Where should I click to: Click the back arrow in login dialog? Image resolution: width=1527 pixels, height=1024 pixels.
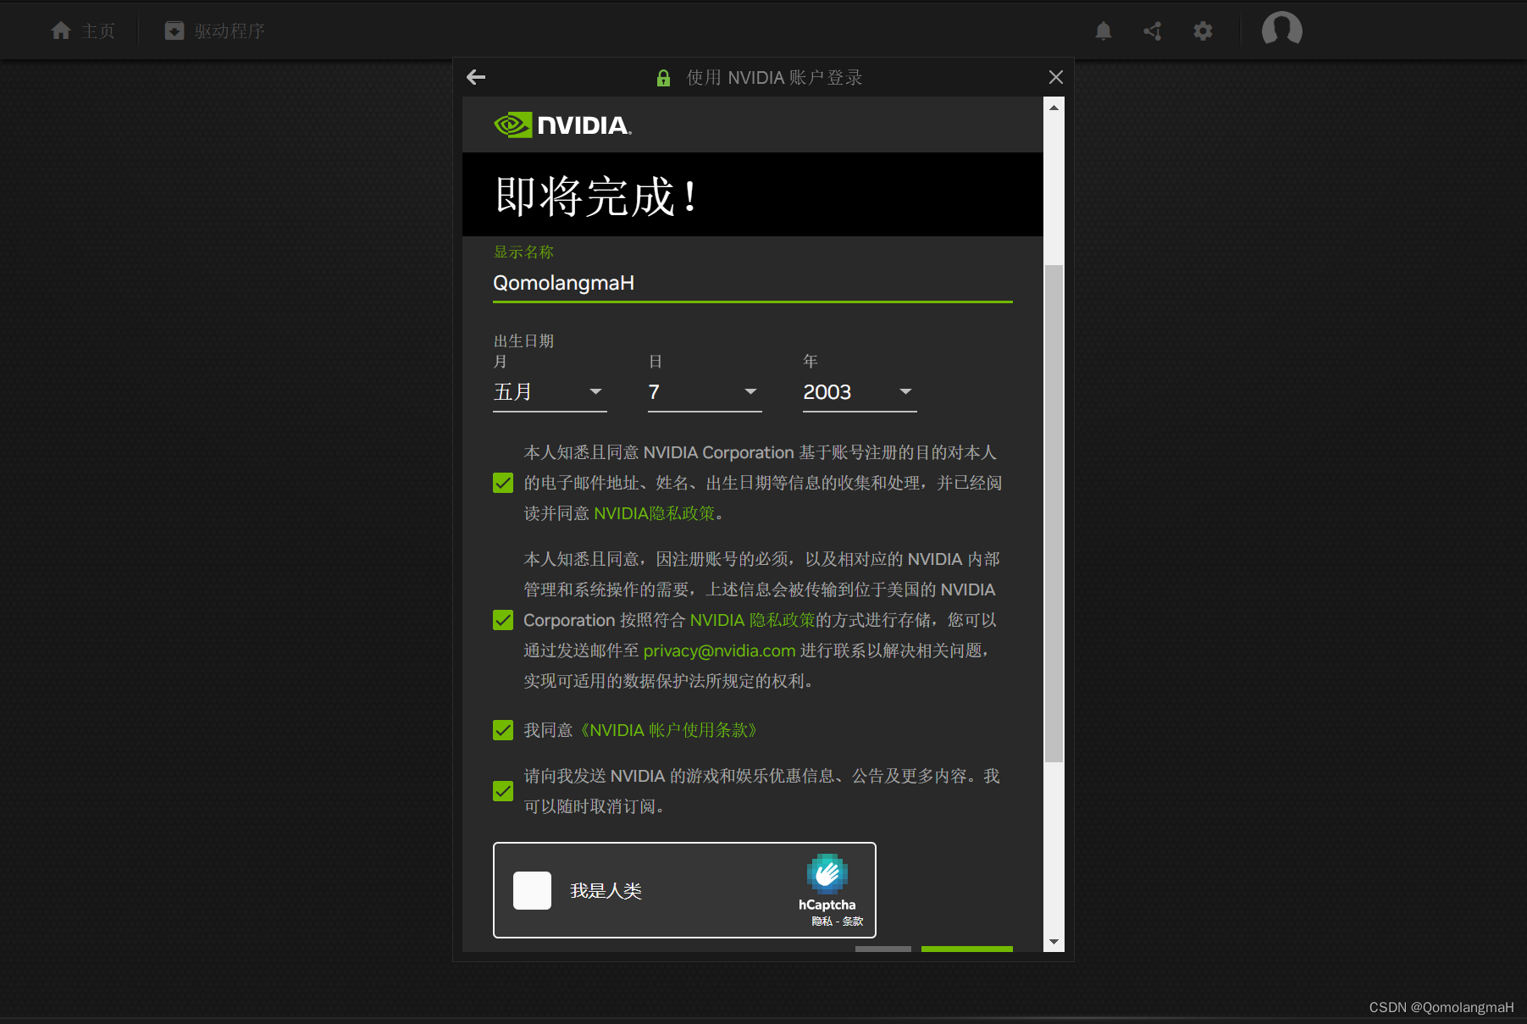point(476,77)
